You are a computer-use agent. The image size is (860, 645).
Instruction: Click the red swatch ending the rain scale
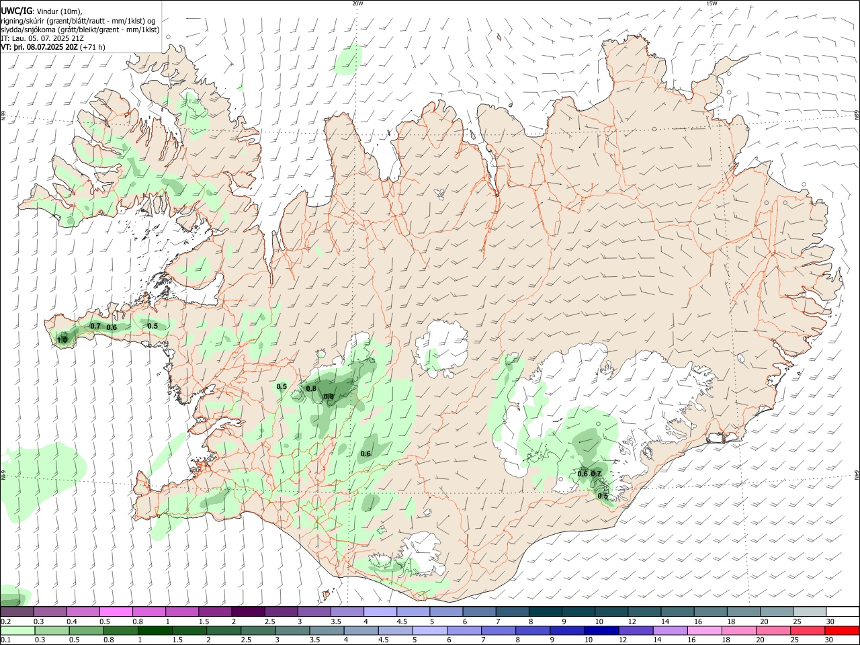[842, 631]
